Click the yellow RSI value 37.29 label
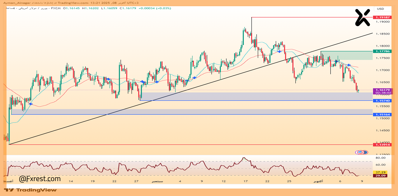 (x=381, y=172)
